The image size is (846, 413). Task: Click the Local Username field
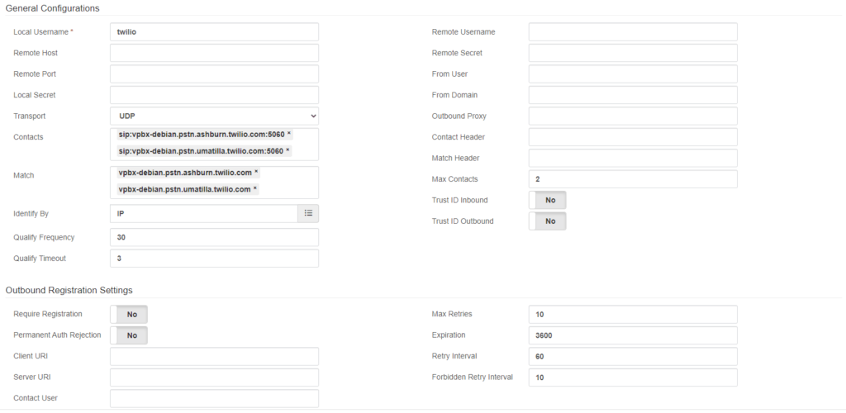214,32
